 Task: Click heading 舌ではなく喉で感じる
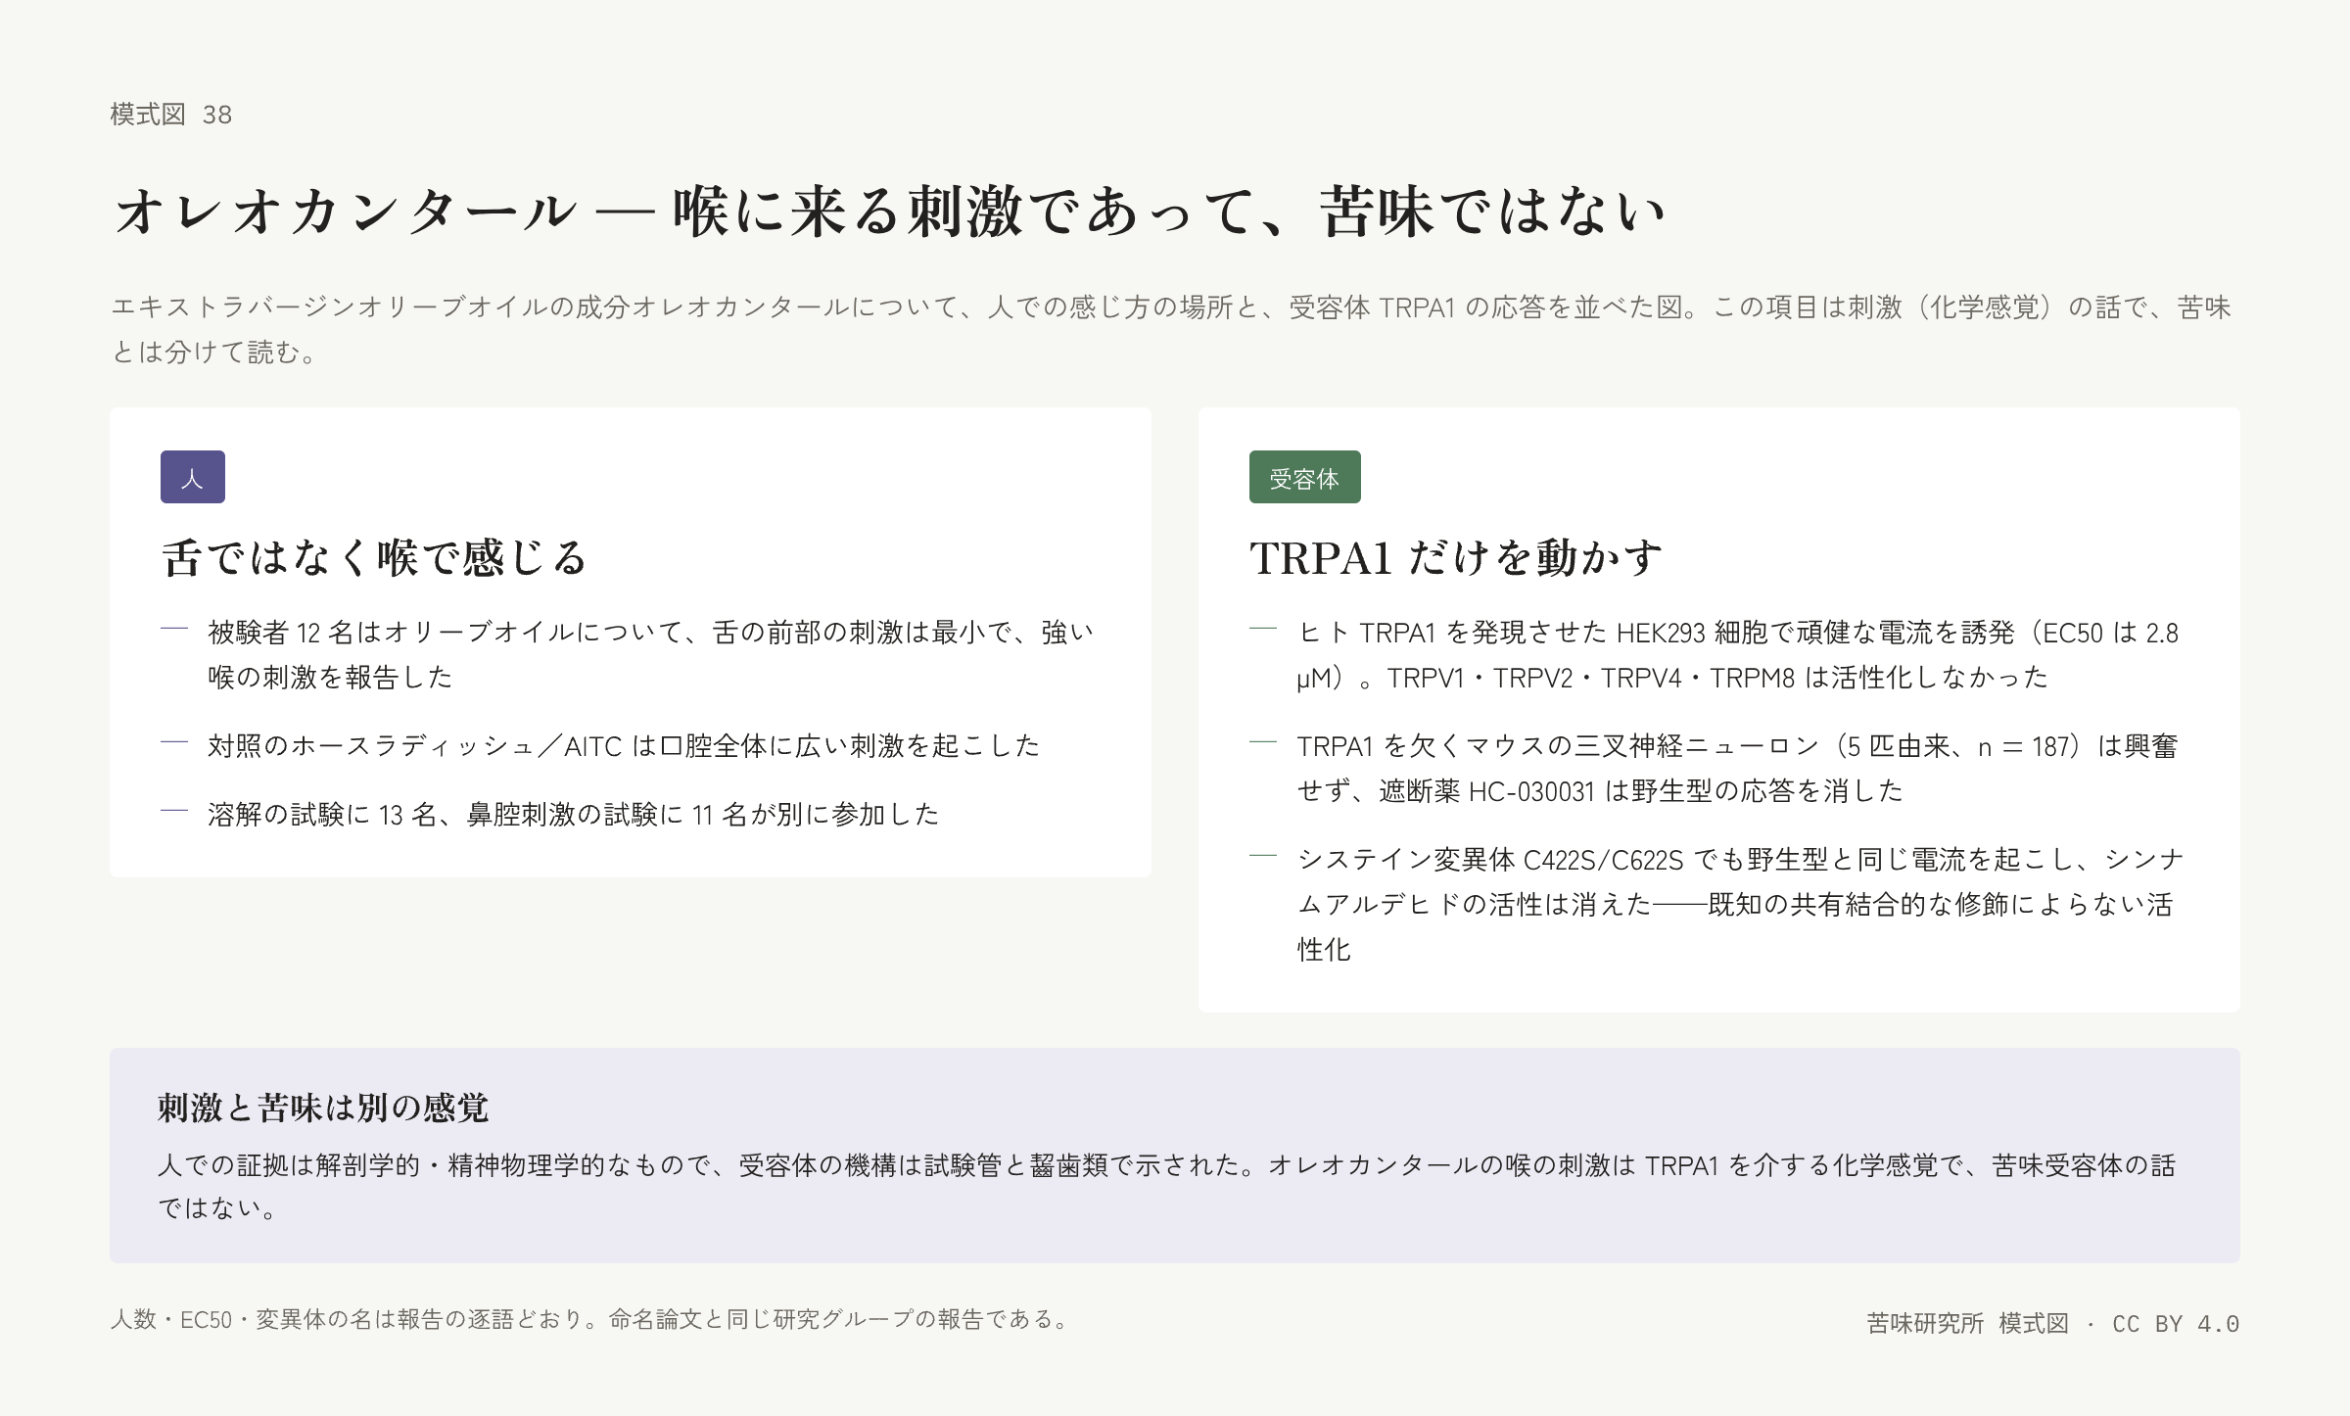pos(374,557)
